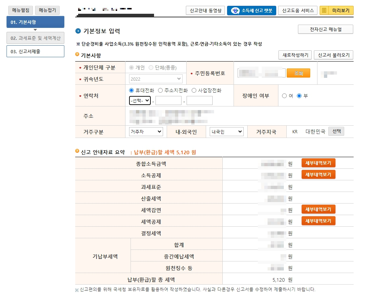Open 세부내역보기 for 종합소득금액

point(318,163)
